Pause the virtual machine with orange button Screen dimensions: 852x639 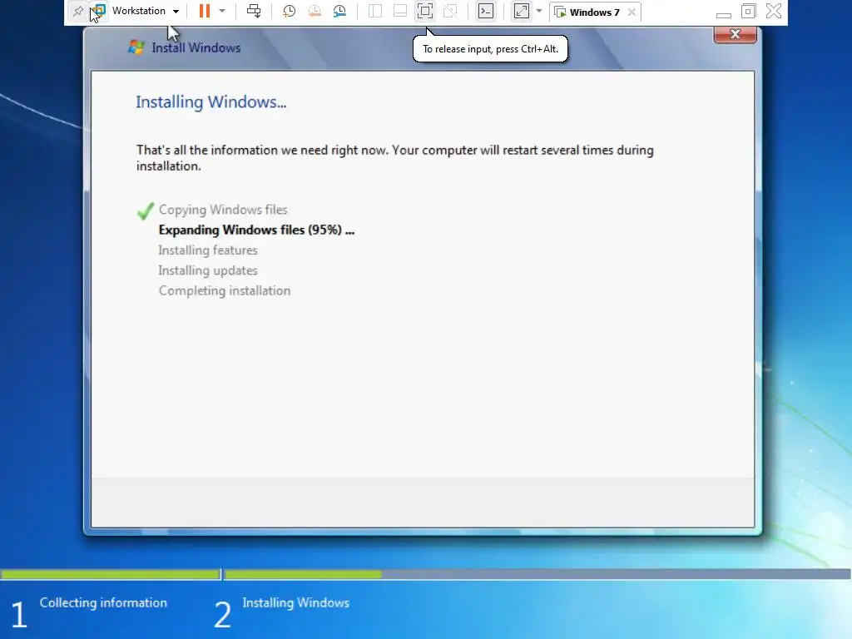[205, 11]
